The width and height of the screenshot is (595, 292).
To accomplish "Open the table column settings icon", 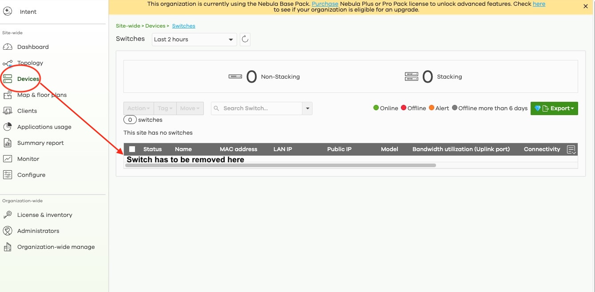I will [x=571, y=150].
